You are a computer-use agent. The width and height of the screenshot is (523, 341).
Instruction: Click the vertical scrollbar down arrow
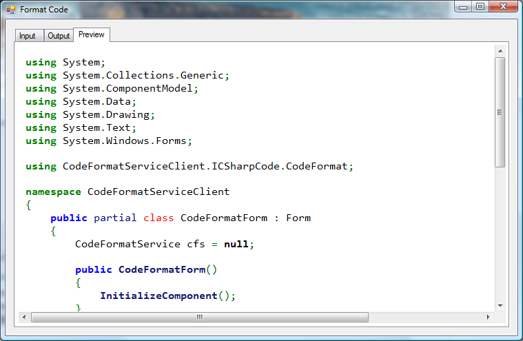point(500,304)
